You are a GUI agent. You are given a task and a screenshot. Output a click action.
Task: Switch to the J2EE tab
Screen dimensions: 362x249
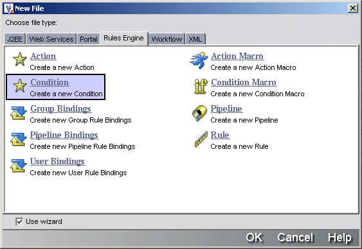point(15,39)
